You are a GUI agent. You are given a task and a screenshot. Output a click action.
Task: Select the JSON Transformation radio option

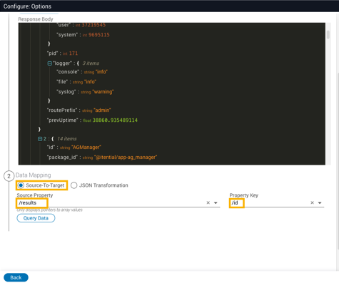click(x=74, y=185)
